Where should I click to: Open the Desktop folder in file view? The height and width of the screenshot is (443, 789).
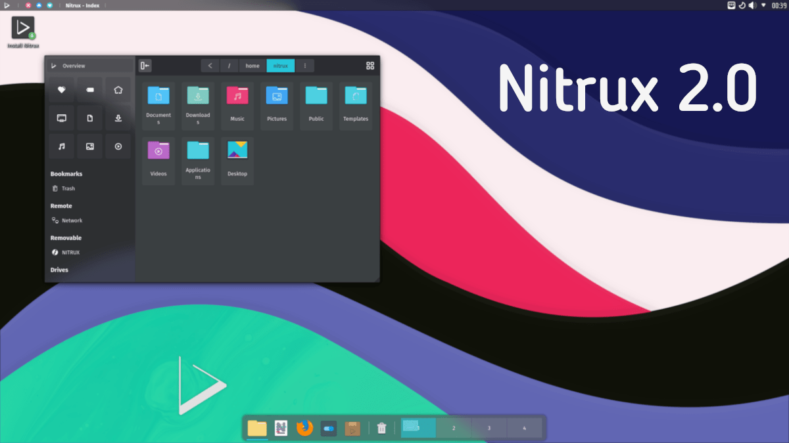tap(237, 159)
